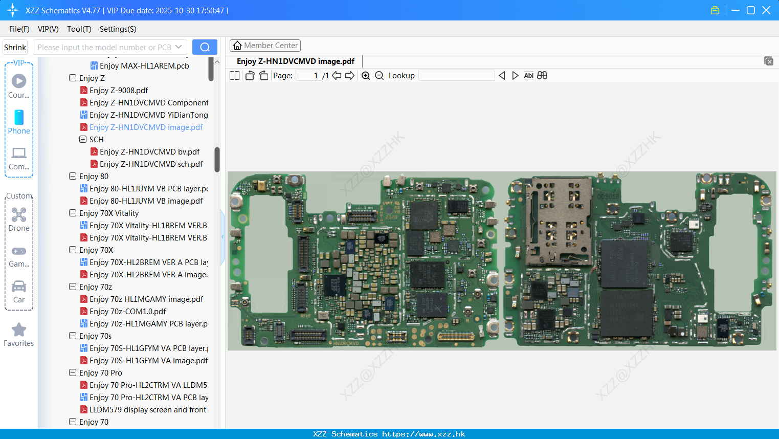The image size is (779, 439).
Task: Click the motherboard image in viewer
Action: 502,260
